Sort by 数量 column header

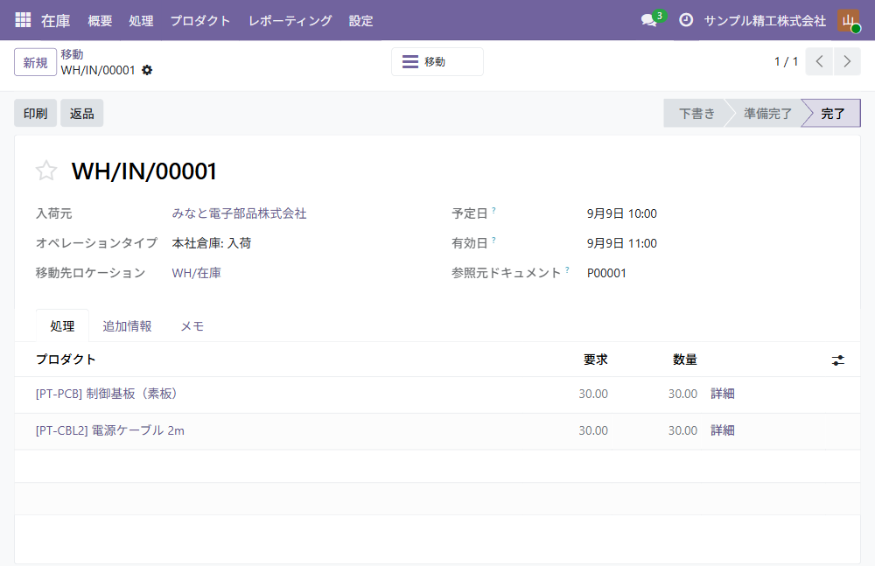click(685, 360)
